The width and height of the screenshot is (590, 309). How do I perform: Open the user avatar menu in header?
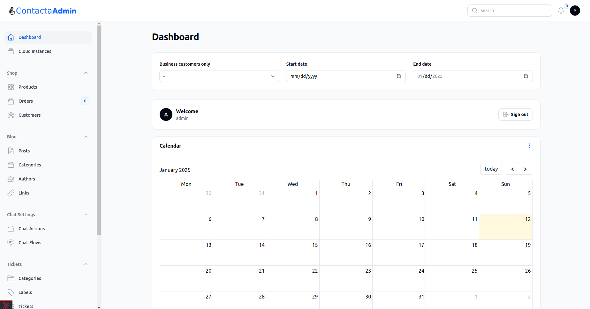[x=575, y=11]
